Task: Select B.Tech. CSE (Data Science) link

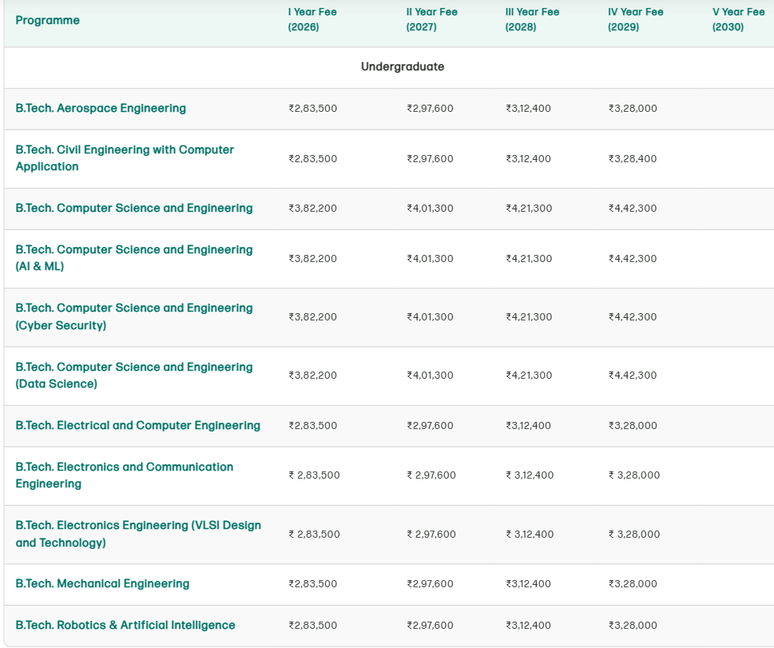Action: (x=133, y=375)
